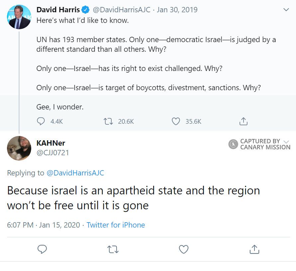Reply to KAHNer's tweet
The image size is (296, 271).
tap(42, 249)
